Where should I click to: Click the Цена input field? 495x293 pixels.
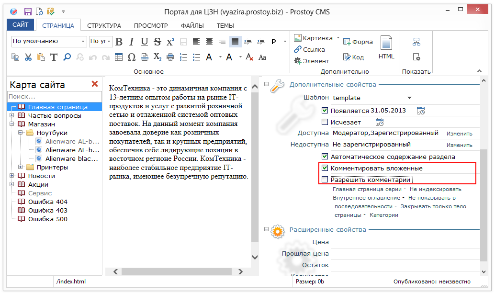405,242
